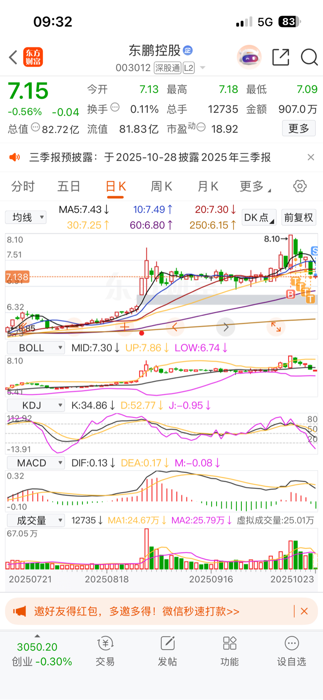Tap the 虚拟成交量:25.01万 text
Viewport: 323px width, 700px height.
(x=275, y=521)
